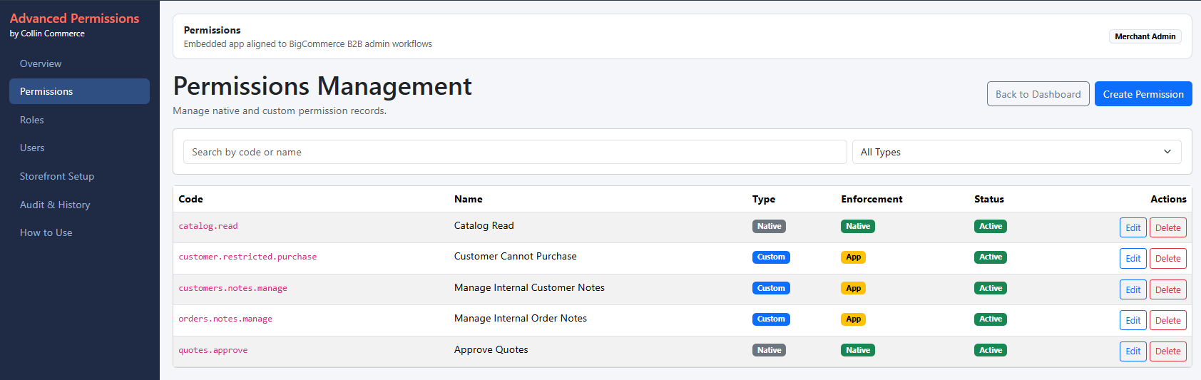Click the Actions column header
The width and height of the screenshot is (1201, 380).
[1168, 199]
